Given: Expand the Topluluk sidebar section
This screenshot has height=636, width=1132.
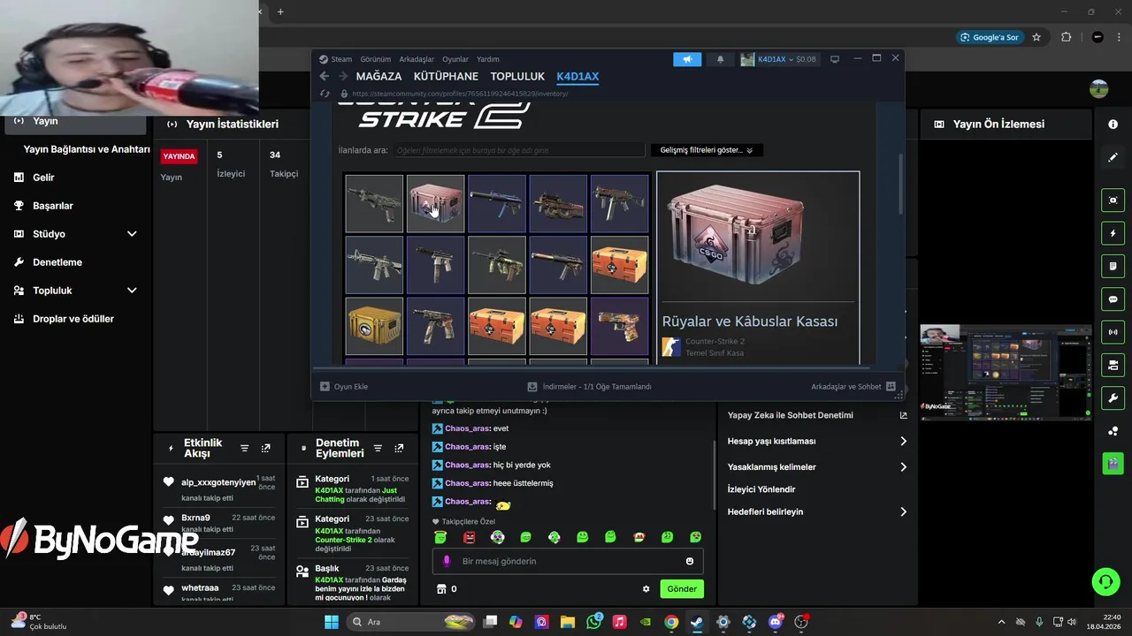Looking at the screenshot, I should coord(132,291).
